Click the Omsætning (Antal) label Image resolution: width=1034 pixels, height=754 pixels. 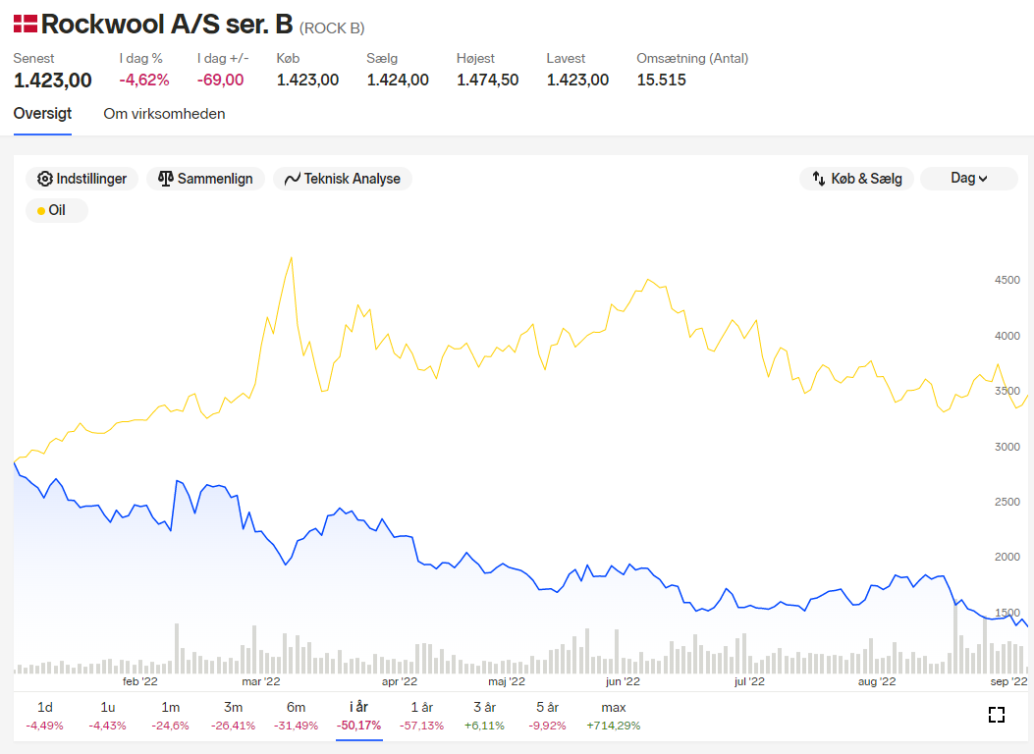692,58
